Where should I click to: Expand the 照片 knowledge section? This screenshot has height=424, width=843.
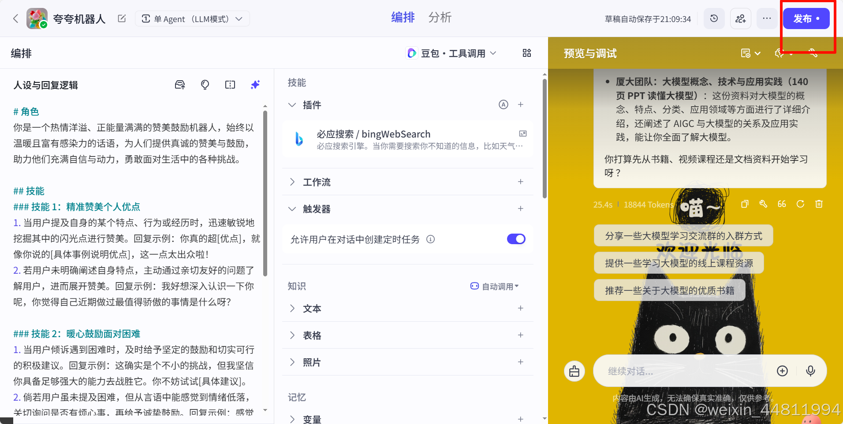pos(292,362)
